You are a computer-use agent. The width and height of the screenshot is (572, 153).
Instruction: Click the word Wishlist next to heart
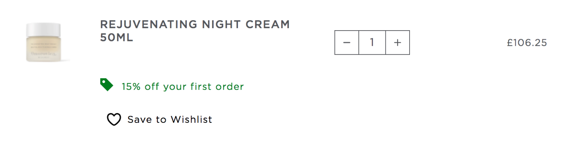(x=191, y=119)
